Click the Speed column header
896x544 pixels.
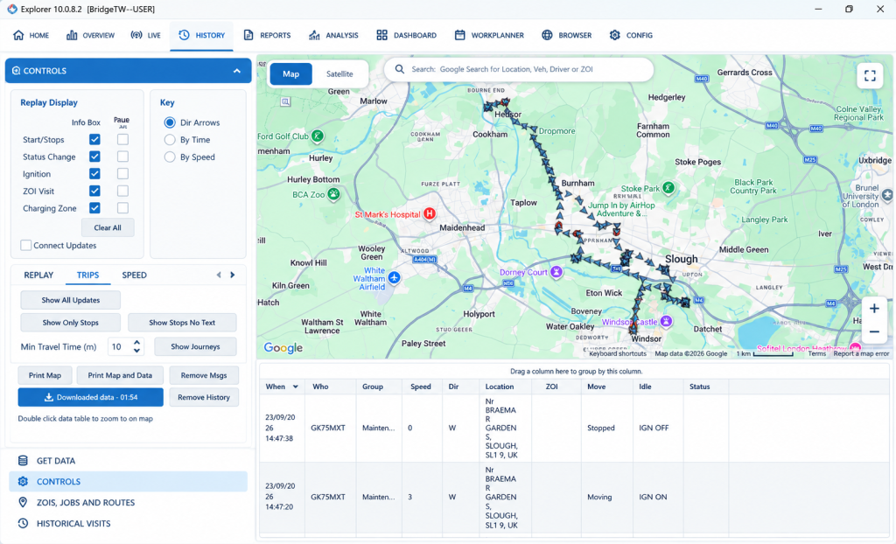pyautogui.click(x=423, y=387)
